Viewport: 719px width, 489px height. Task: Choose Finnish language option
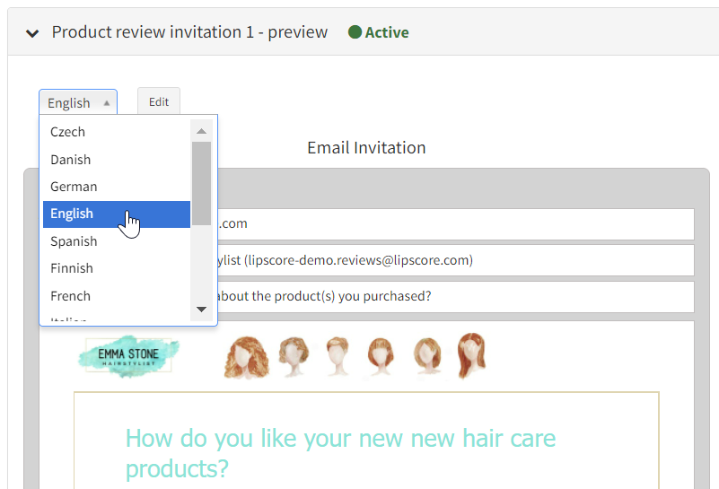click(72, 268)
